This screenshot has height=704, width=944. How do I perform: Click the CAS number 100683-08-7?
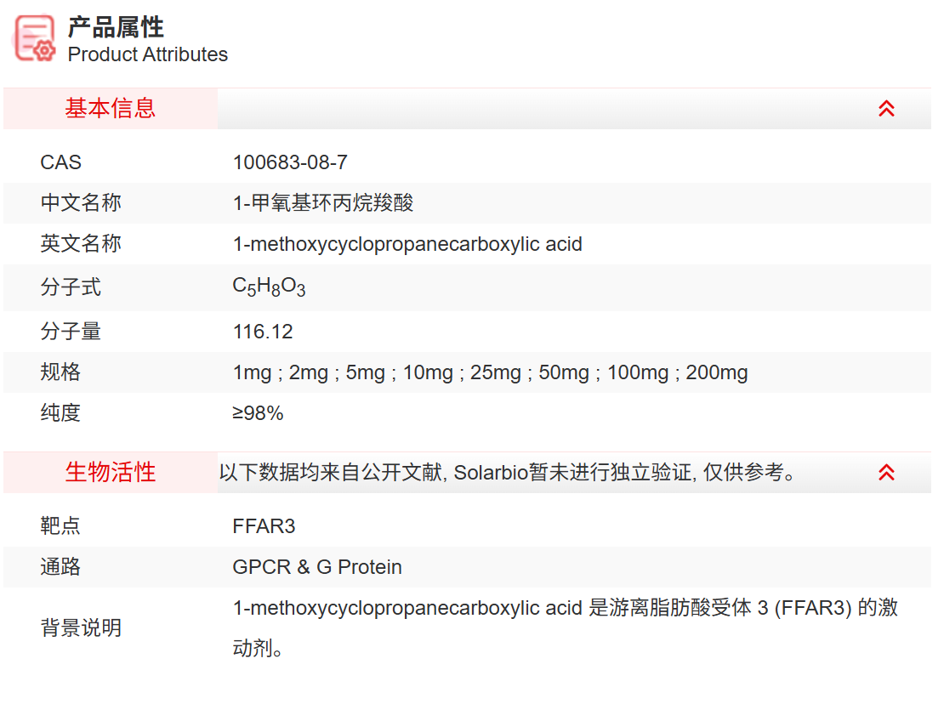[290, 162]
